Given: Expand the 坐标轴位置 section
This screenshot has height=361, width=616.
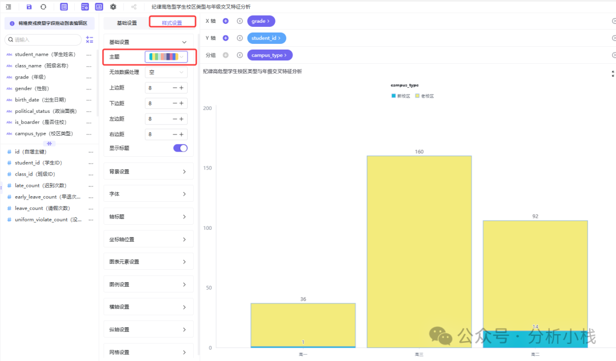Looking at the screenshot, I should tap(148, 239).
